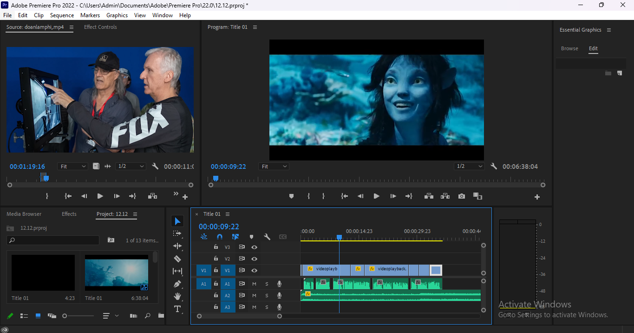Go to Out point in Program monitor
634x333 pixels.
409,196
